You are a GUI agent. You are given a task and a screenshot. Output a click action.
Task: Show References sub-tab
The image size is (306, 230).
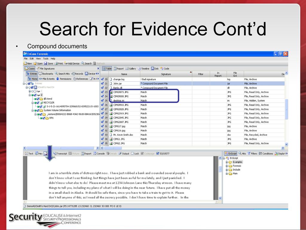tap(81, 79)
